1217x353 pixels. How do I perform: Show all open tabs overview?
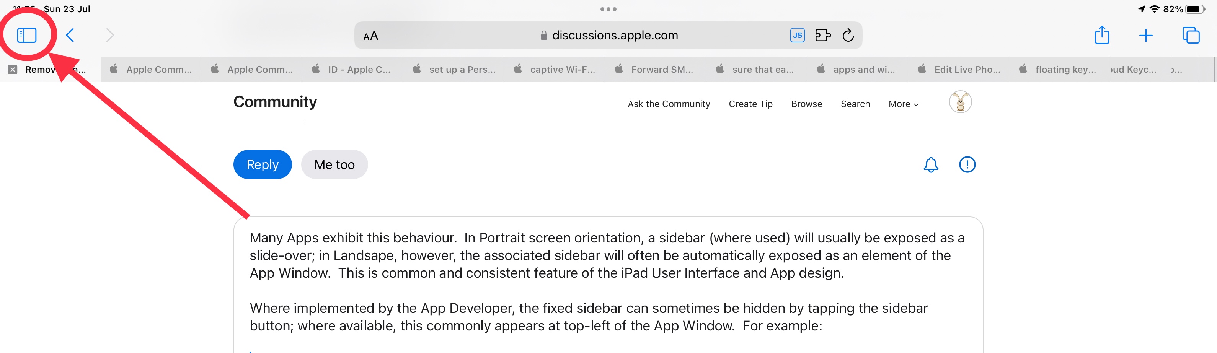[1190, 34]
